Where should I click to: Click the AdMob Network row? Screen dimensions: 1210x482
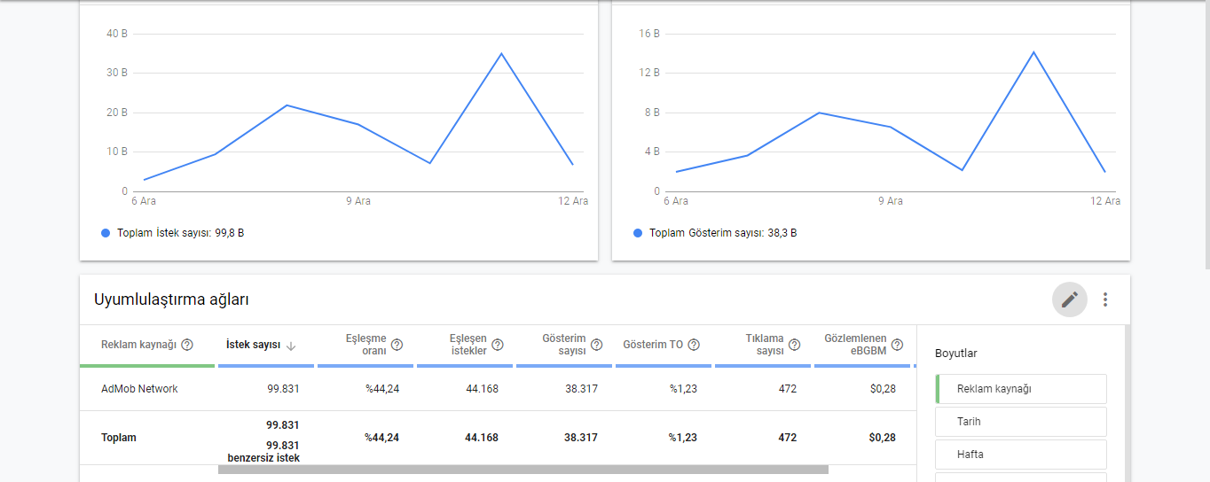click(497, 389)
